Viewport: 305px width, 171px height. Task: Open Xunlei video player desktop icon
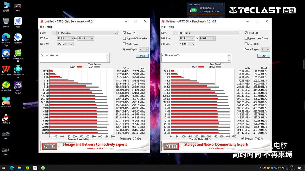[18, 38]
